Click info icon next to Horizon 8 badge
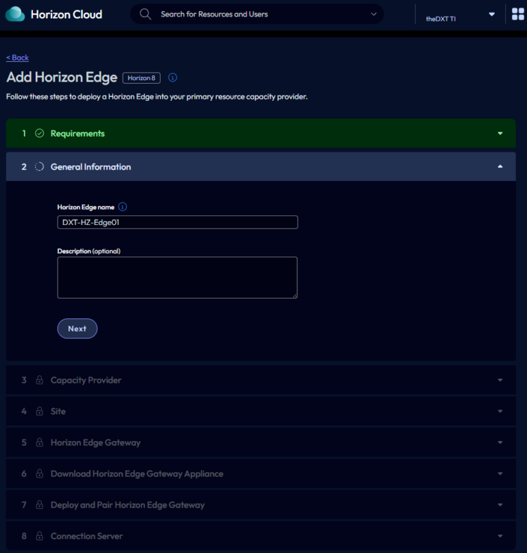 [172, 78]
